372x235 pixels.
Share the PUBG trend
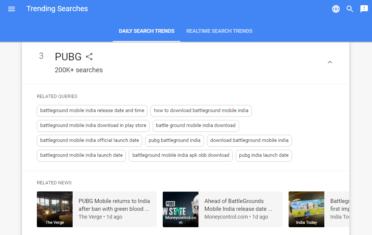89,57
